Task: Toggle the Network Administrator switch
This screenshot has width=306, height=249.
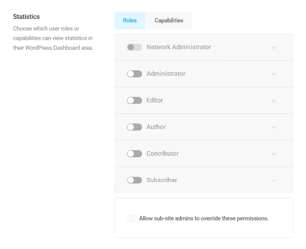Action: click(x=134, y=47)
